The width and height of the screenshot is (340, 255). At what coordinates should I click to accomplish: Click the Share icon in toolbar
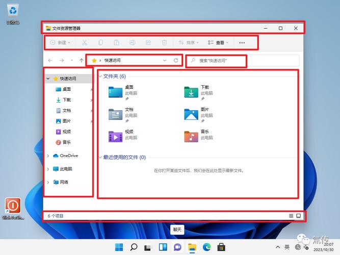148,42
